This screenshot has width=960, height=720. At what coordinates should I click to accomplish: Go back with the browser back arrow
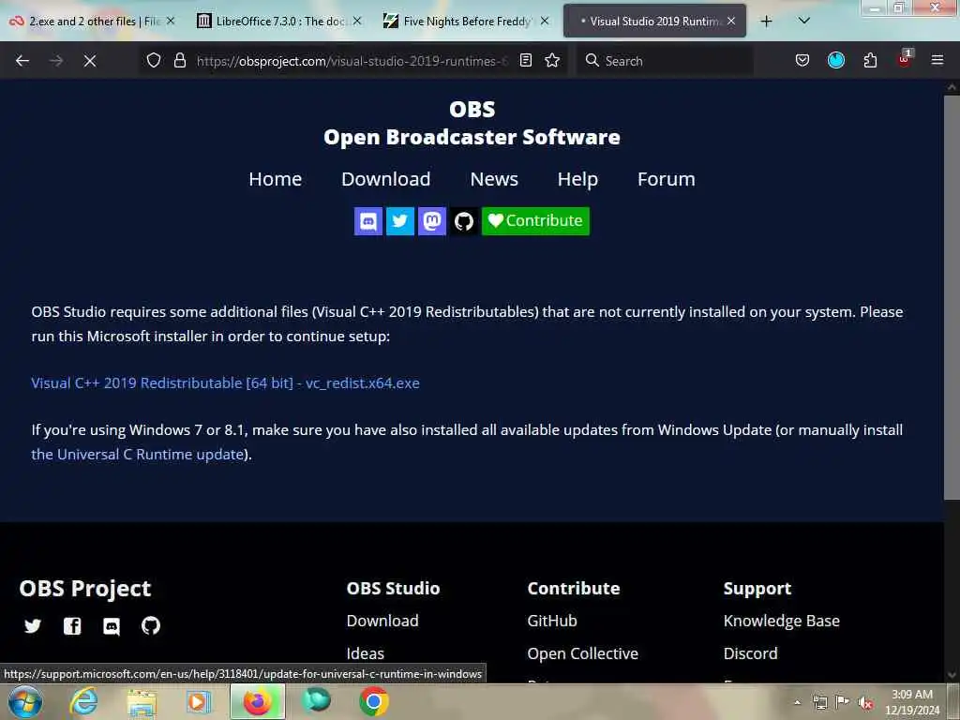click(x=22, y=61)
